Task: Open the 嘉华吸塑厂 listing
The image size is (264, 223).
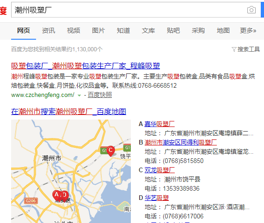Action: 159,124
